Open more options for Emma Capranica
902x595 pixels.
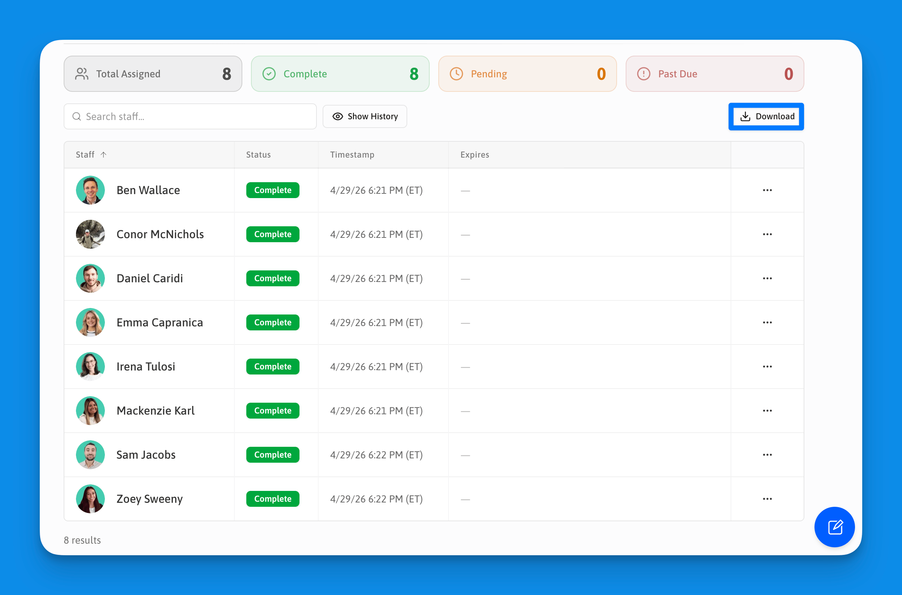coord(767,322)
